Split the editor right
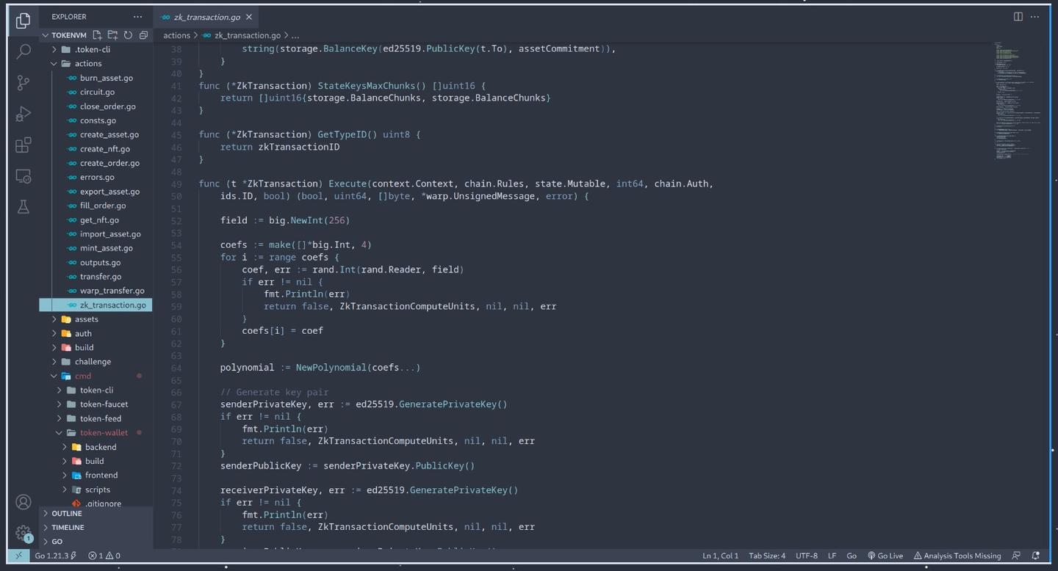1058x571 pixels. [1018, 16]
